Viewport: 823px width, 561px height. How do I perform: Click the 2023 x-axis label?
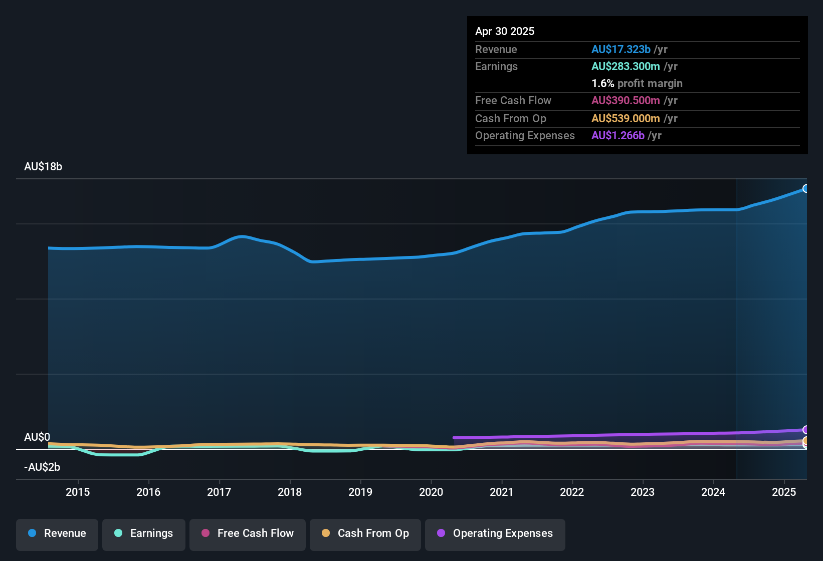click(643, 492)
